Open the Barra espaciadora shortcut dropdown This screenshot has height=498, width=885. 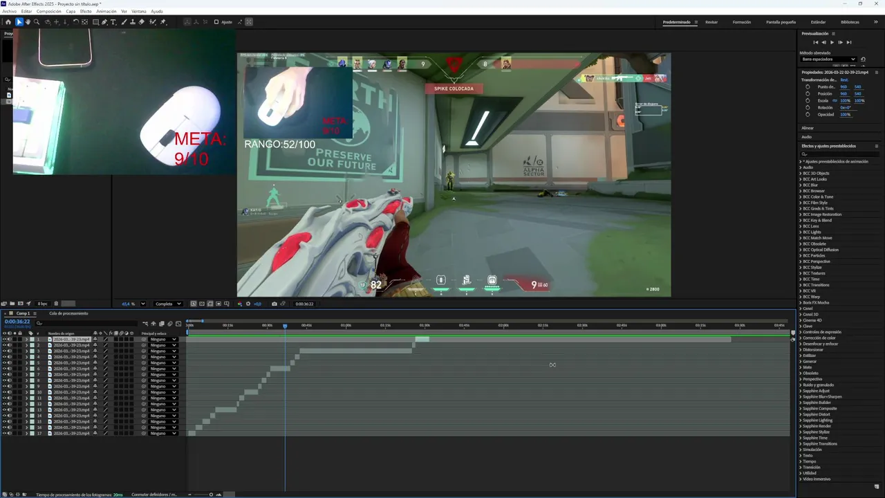828,59
